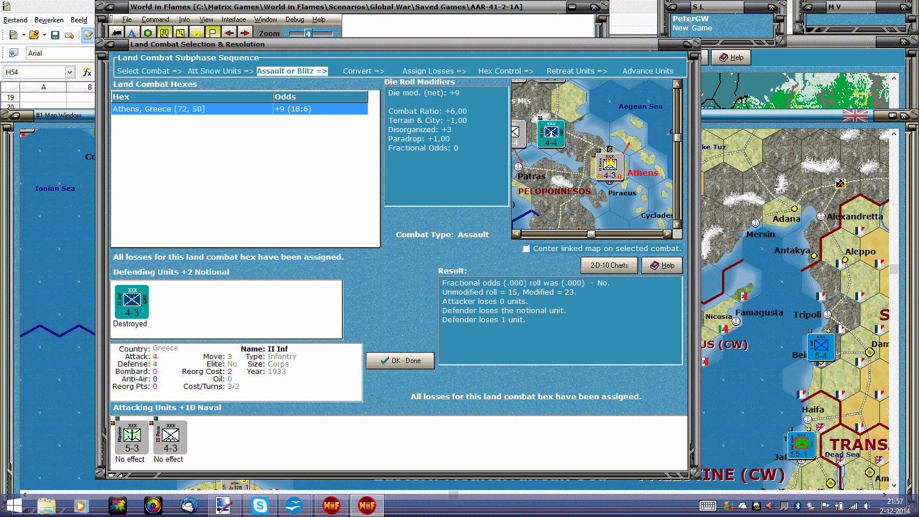919x517 pixels.
Task: Select the Athens, Greece combat hex row
Action: [240, 109]
